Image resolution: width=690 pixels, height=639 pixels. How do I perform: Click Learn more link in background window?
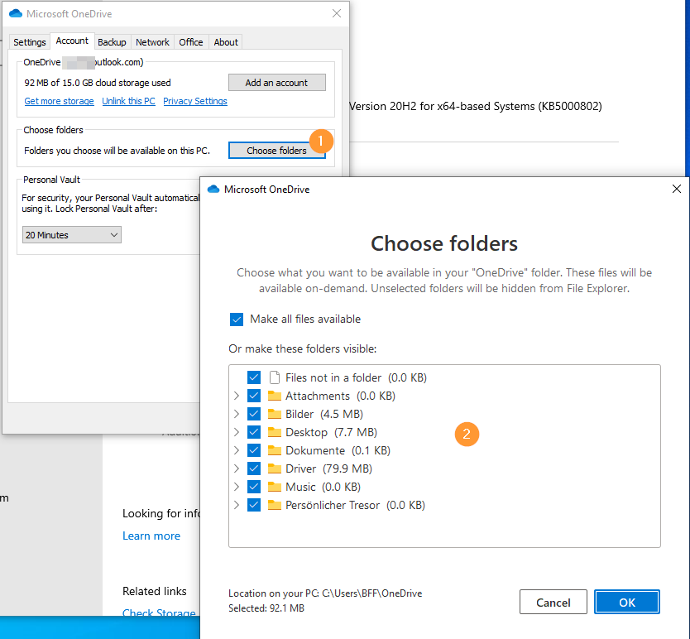151,536
